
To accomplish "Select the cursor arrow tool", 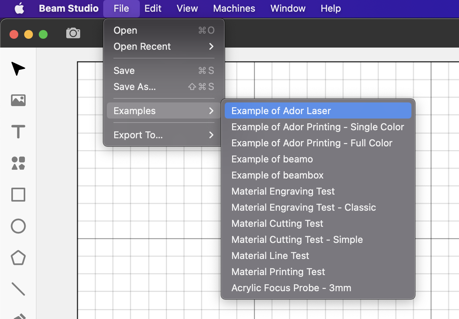I will point(18,69).
